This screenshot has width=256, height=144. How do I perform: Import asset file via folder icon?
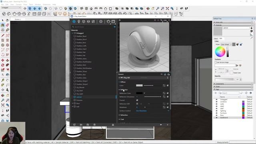pyautogui.click(x=81, y=125)
